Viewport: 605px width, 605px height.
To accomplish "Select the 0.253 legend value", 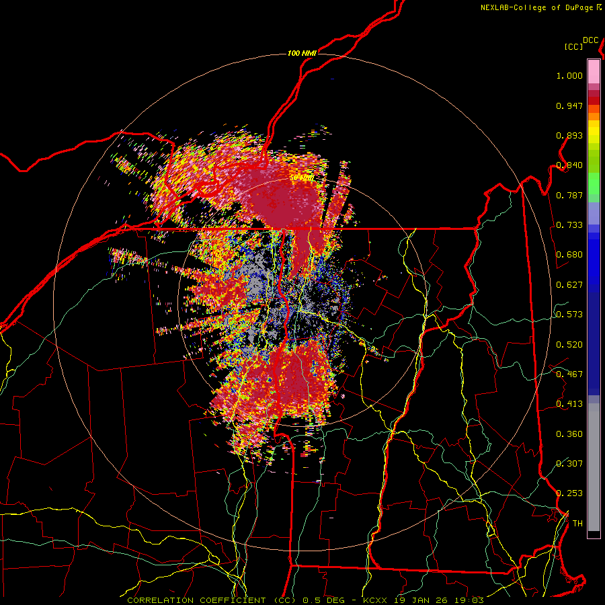I will [x=569, y=493].
